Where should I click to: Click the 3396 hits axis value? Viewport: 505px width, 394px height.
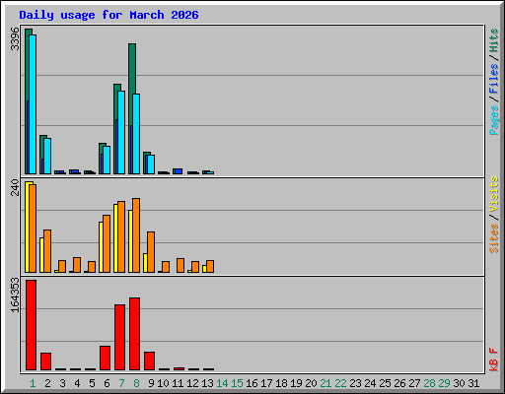(x=15, y=38)
